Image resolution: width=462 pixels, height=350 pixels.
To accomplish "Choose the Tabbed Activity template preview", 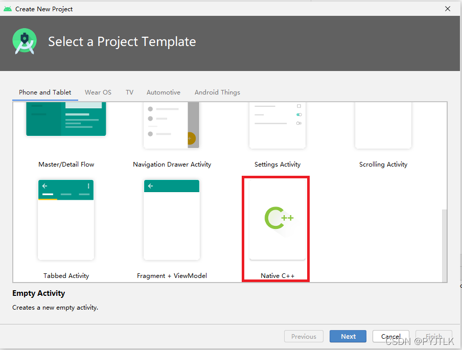I will pyautogui.click(x=66, y=220).
